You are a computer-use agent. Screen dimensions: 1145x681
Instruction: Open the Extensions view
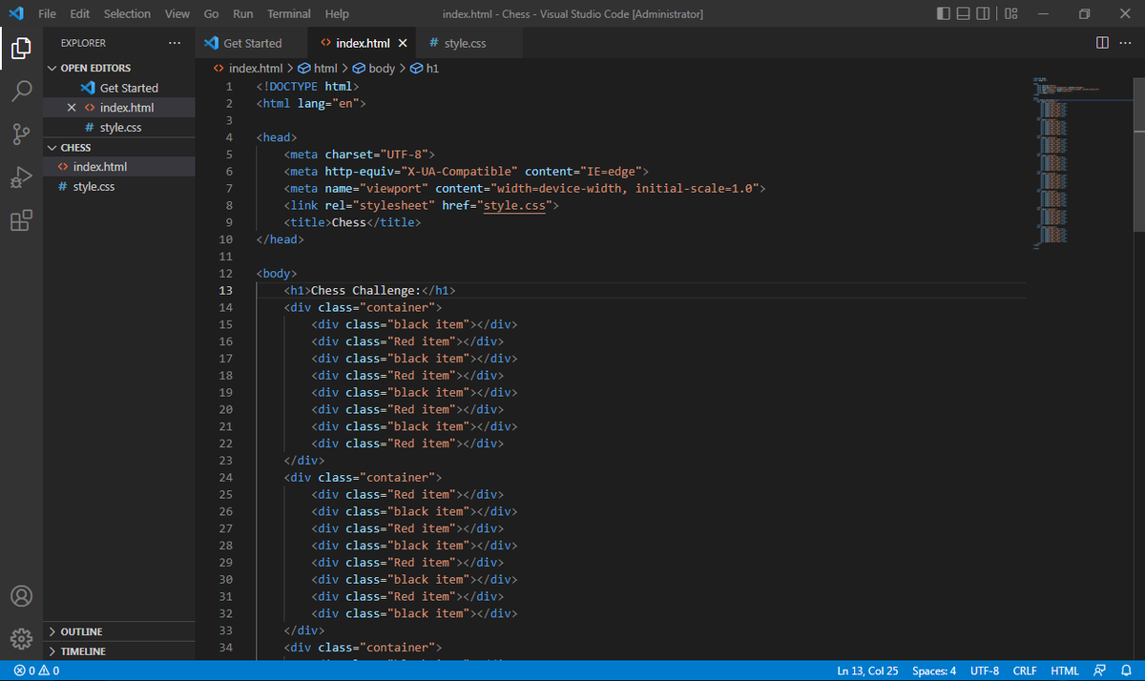(21, 221)
